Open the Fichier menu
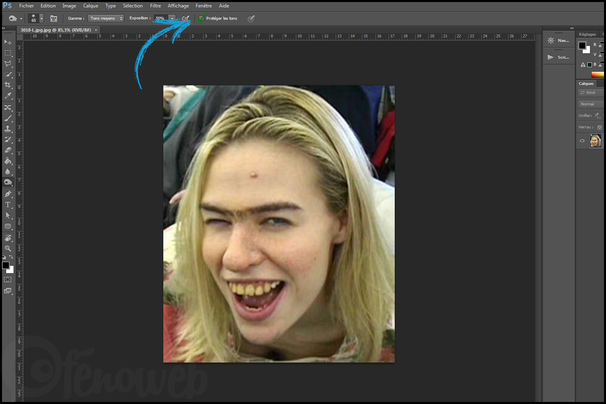Screen dimensions: 606x404 click(26, 6)
